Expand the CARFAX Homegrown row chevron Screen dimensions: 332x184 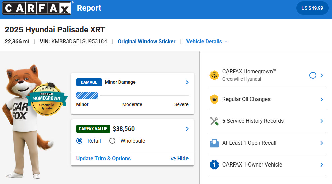[322, 75]
